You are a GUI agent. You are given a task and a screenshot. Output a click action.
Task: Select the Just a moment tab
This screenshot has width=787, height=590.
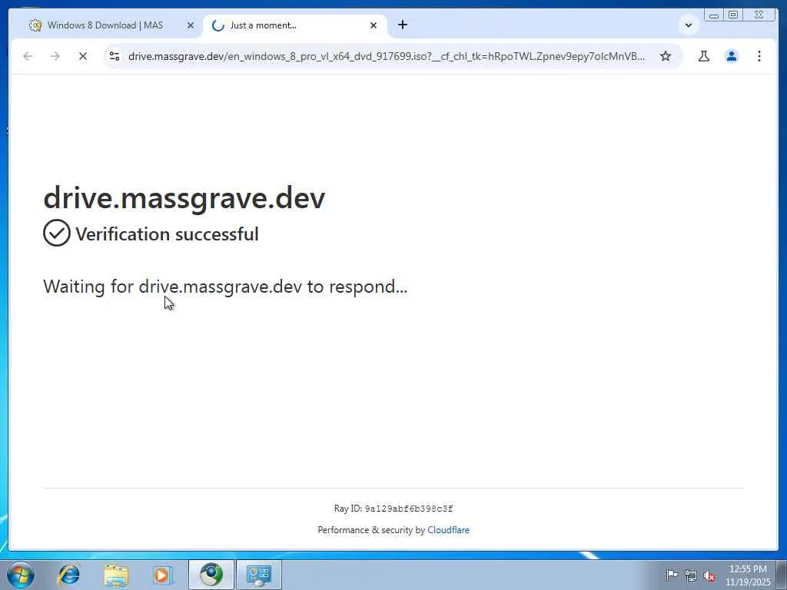coord(294,25)
